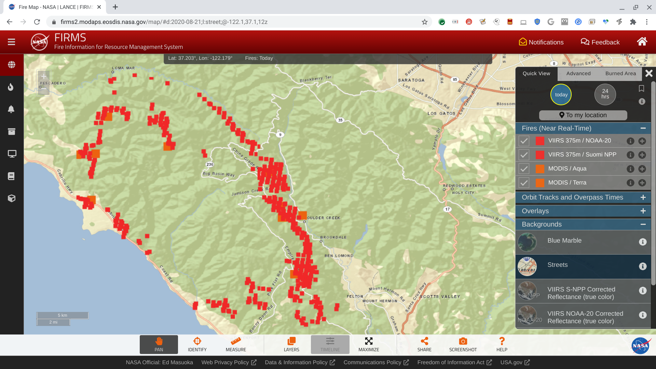656x369 pixels.
Task: Open FIRMS Notifications
Action: point(541,42)
